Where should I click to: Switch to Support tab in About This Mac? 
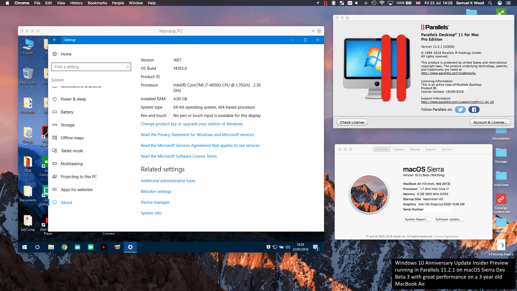431,149
